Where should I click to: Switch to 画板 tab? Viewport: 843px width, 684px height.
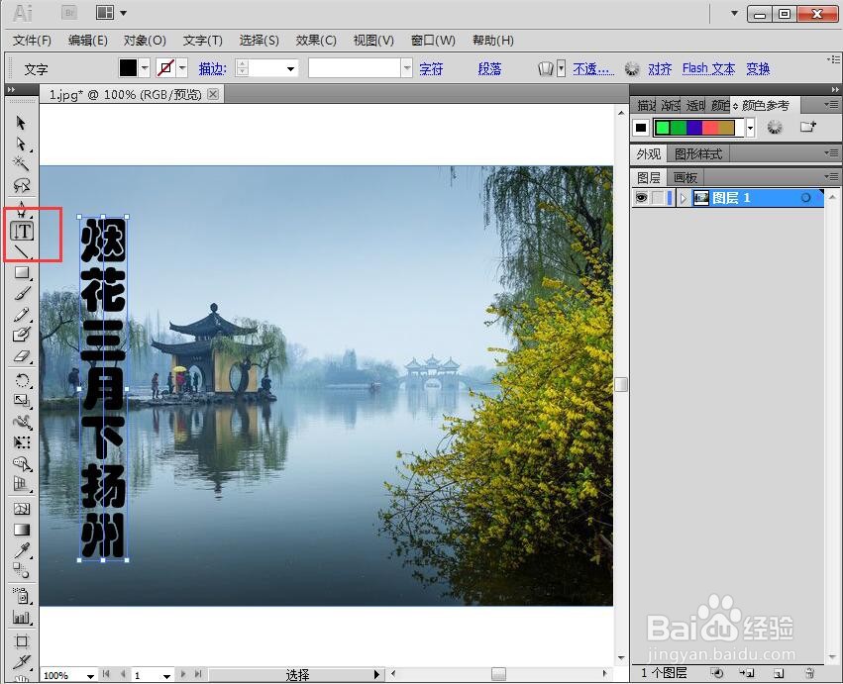tap(685, 177)
